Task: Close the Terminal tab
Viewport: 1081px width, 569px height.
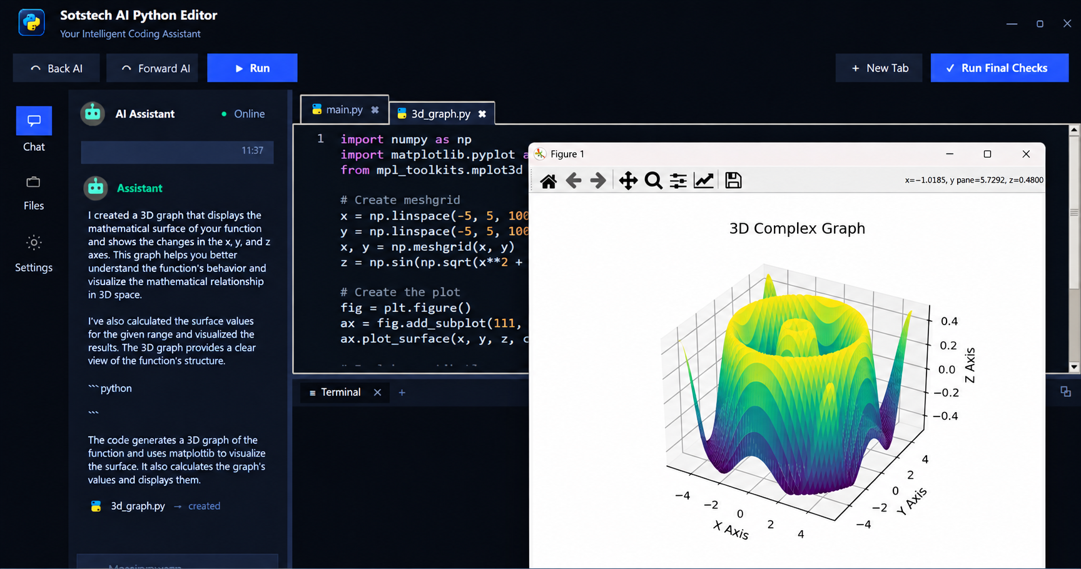Action: pos(377,392)
